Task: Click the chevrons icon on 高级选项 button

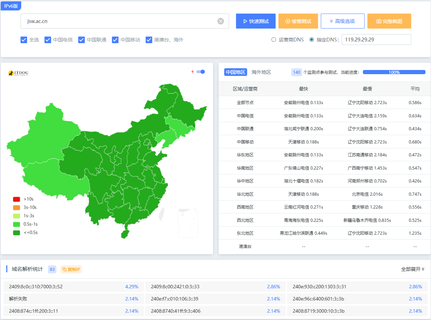Action: coord(332,21)
